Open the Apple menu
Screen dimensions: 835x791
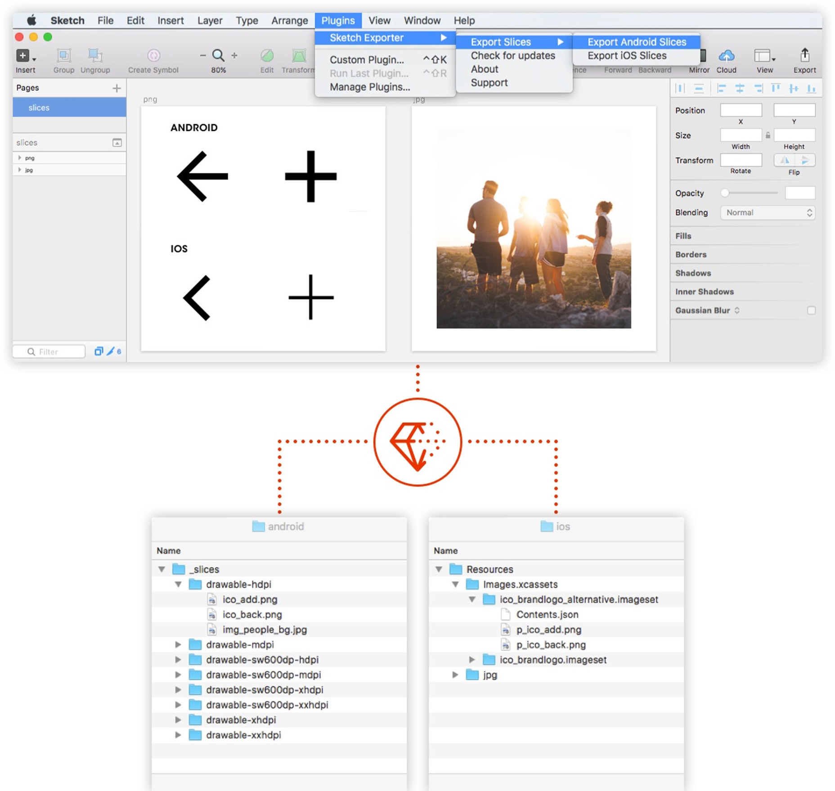coord(31,20)
